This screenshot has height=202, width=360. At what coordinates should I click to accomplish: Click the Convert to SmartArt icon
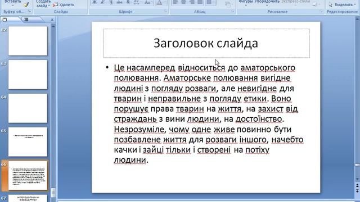[228, 4]
